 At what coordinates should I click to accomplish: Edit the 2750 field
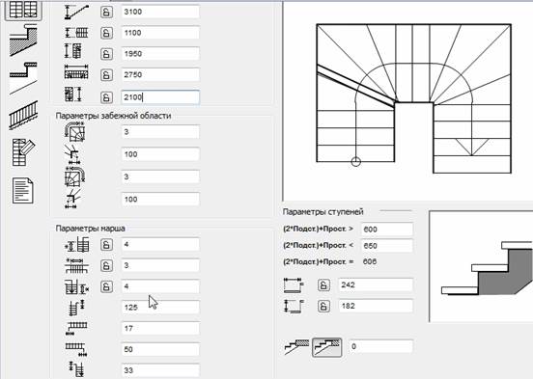pos(160,75)
